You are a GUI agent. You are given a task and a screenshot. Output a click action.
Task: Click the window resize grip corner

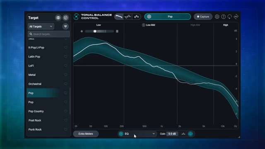click(x=239, y=137)
